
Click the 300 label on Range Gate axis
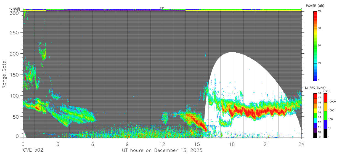point(15,13)
